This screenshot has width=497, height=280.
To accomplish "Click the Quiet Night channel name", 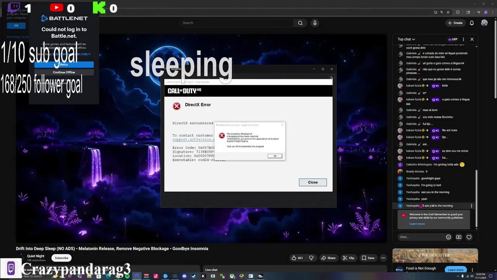I will coord(36,256).
